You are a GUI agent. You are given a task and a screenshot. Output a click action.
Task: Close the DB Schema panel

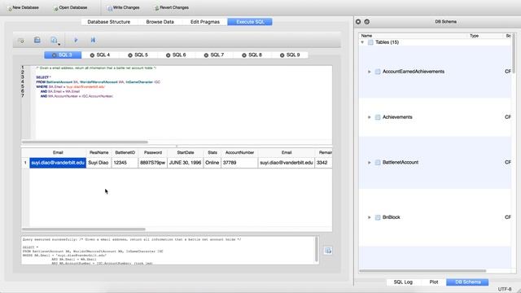coord(358,22)
